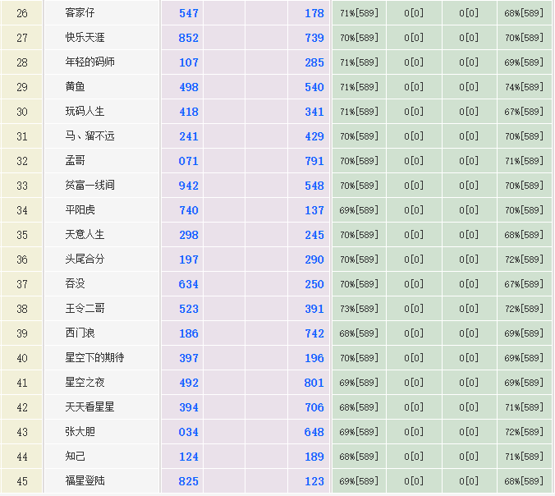This screenshot has width=555, height=496.
Task: Open number 034 in row 43
Action: point(189,432)
